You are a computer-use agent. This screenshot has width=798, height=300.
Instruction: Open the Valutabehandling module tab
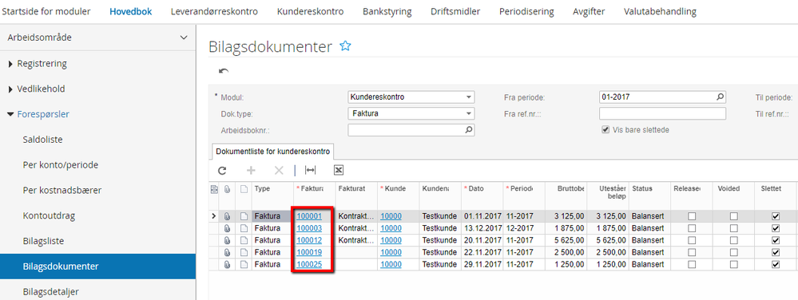tap(660, 11)
